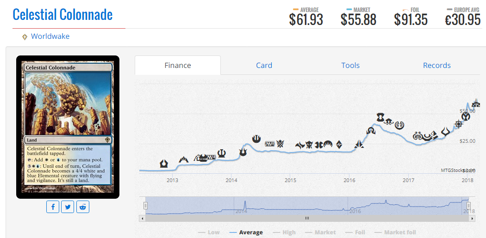Viewport: 486px width, 238px height.
Task: Click the left range selector handle
Action: pyautogui.click(x=145, y=206)
